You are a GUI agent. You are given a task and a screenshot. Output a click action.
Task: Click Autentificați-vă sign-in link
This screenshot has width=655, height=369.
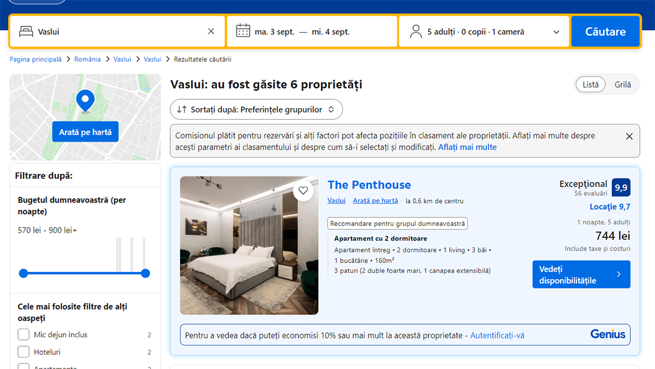(x=497, y=335)
